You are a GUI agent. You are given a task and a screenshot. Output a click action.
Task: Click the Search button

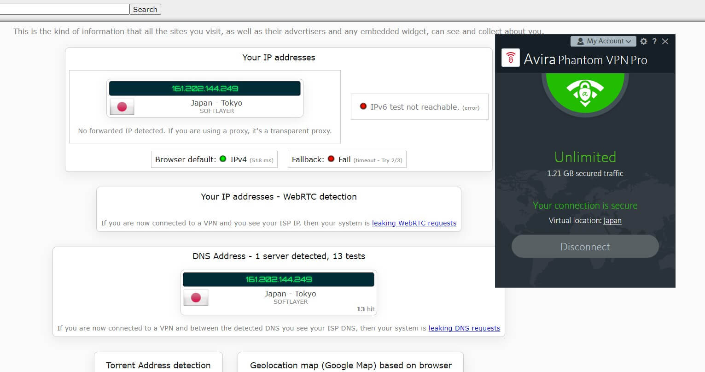tap(145, 9)
